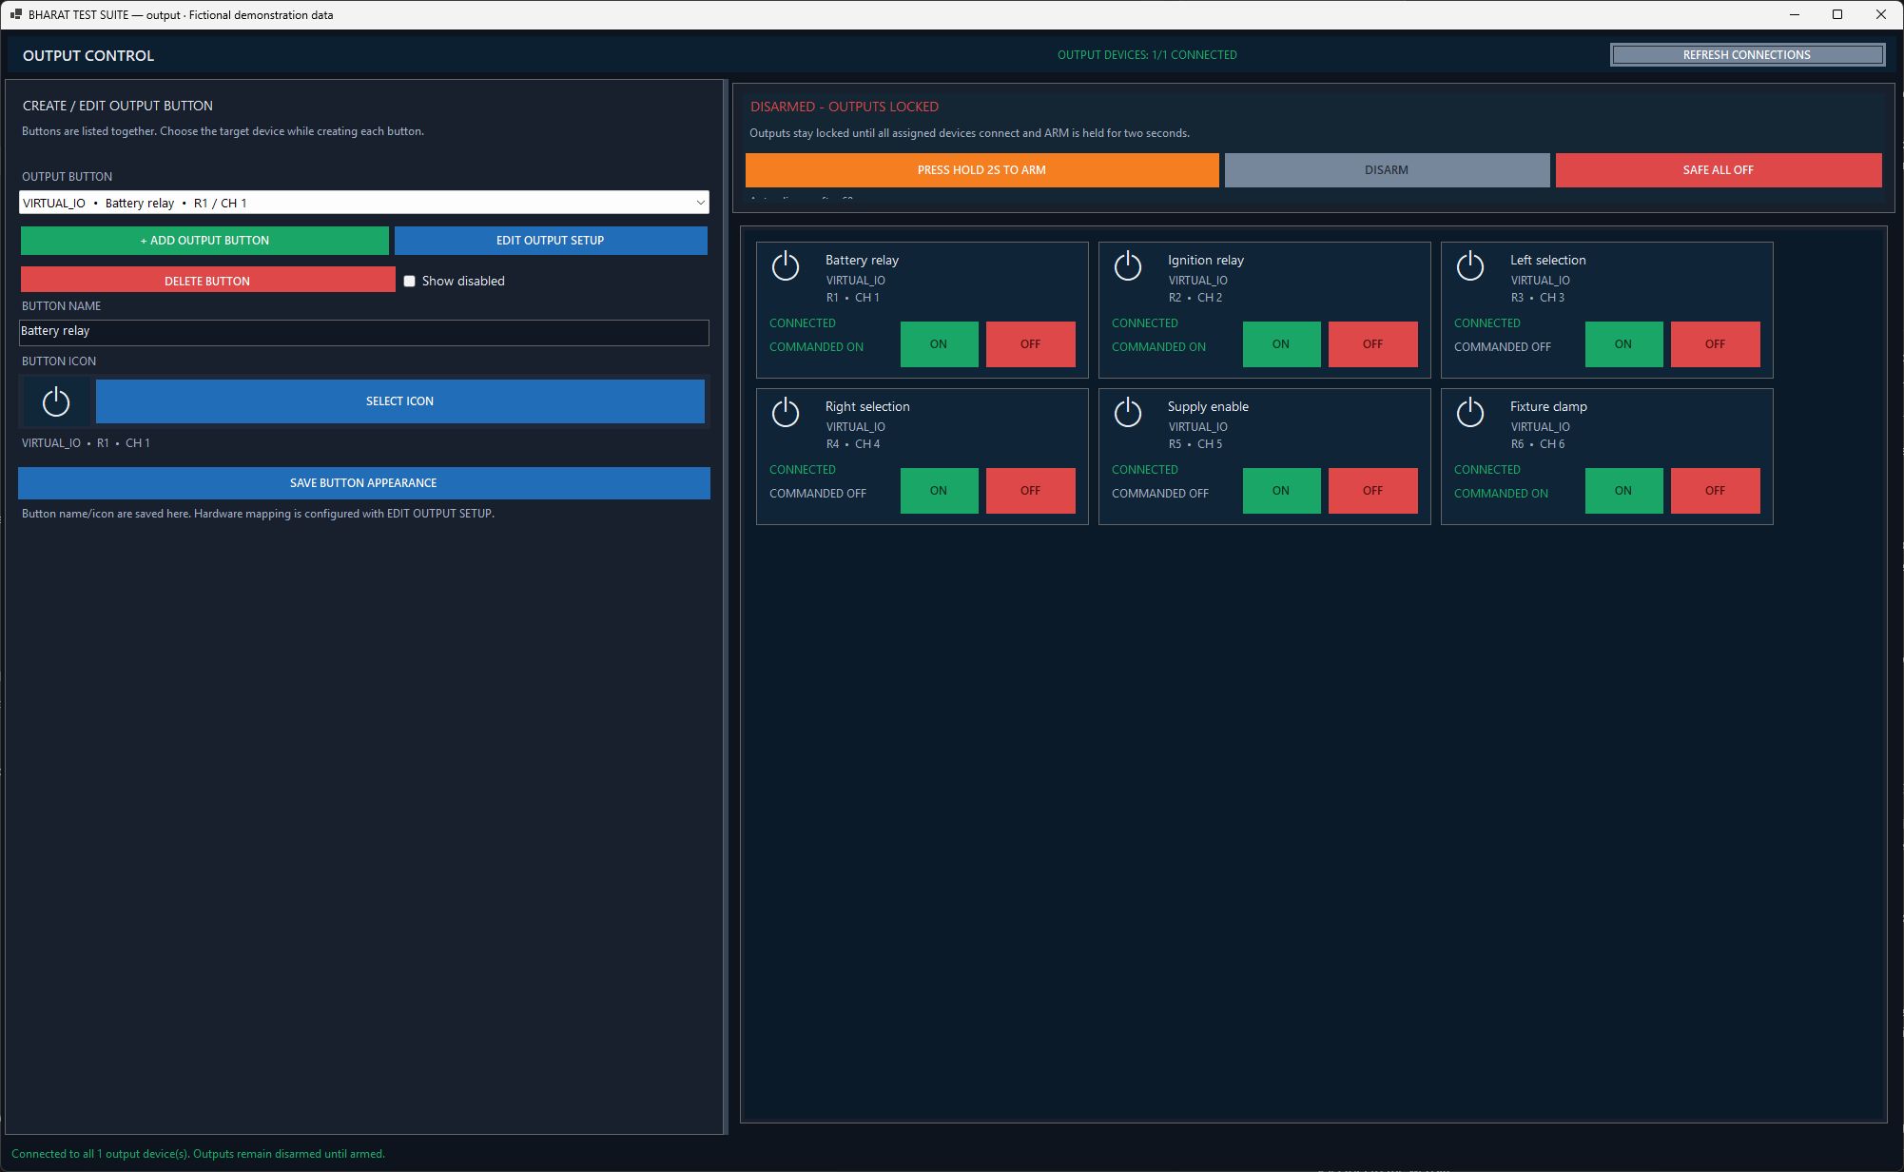The width and height of the screenshot is (1904, 1172).
Task: Click the power icon preview beside Select Icon
Action: tap(56, 401)
